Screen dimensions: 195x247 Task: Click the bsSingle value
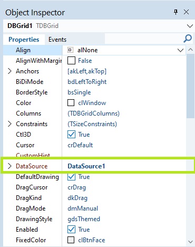click(x=79, y=92)
